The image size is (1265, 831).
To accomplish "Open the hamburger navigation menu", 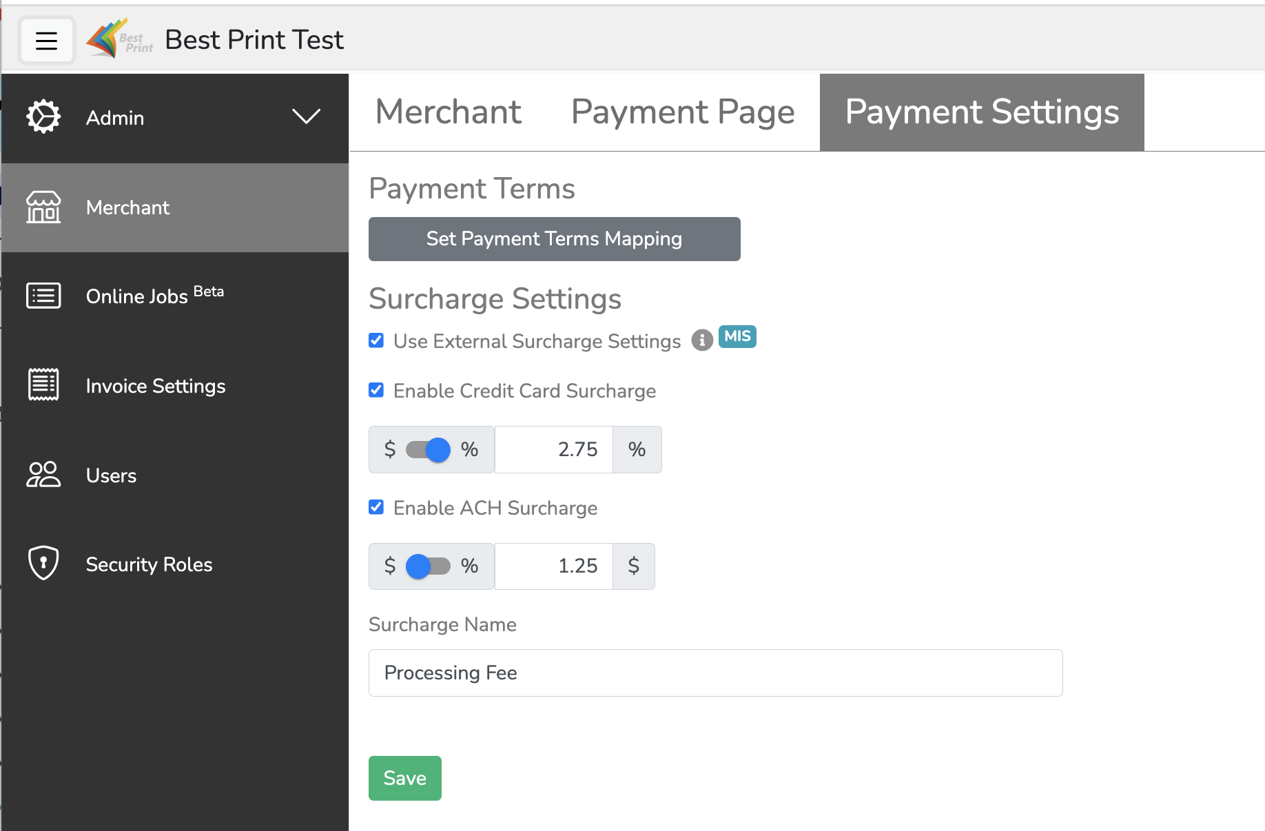I will [x=46, y=40].
